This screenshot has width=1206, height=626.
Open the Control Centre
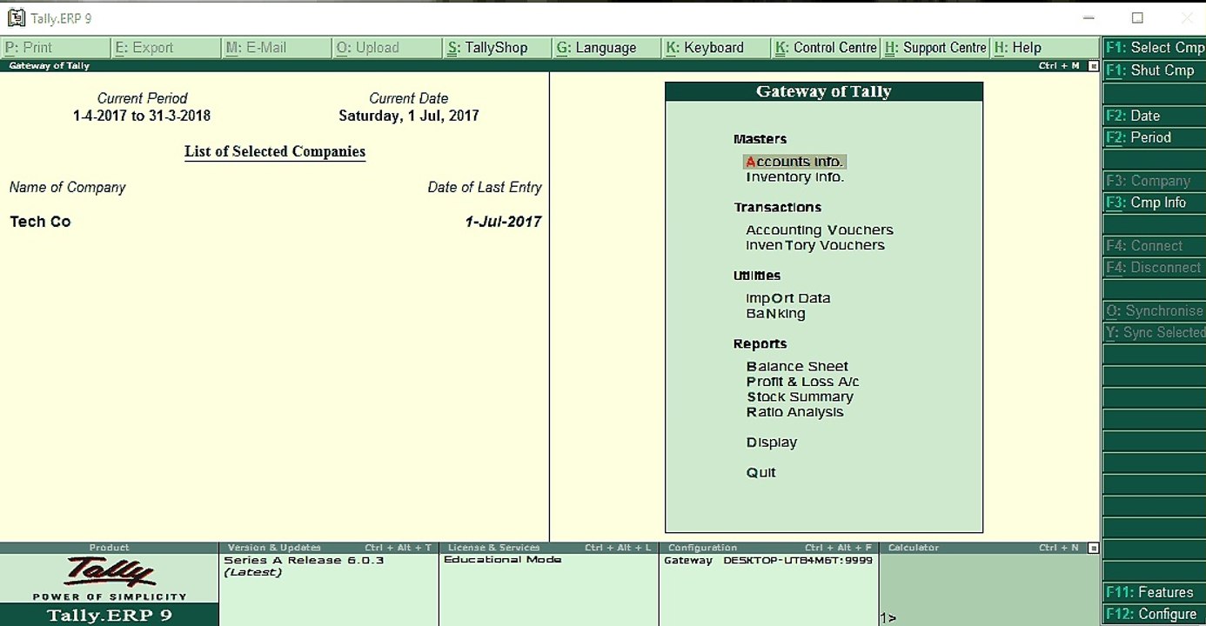(x=826, y=48)
